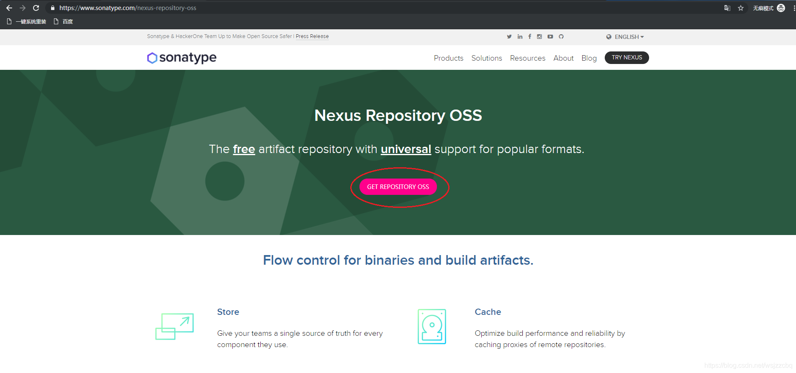Open the Facebook social icon
The width and height of the screenshot is (796, 373).
pos(530,36)
